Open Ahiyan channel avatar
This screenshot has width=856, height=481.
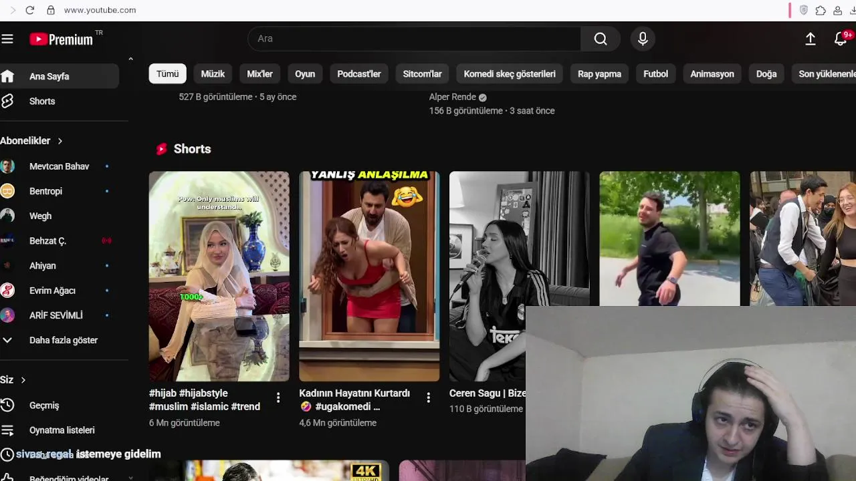7,265
